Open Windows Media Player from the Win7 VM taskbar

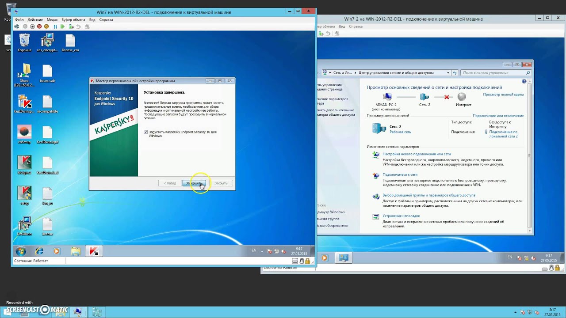click(57, 251)
